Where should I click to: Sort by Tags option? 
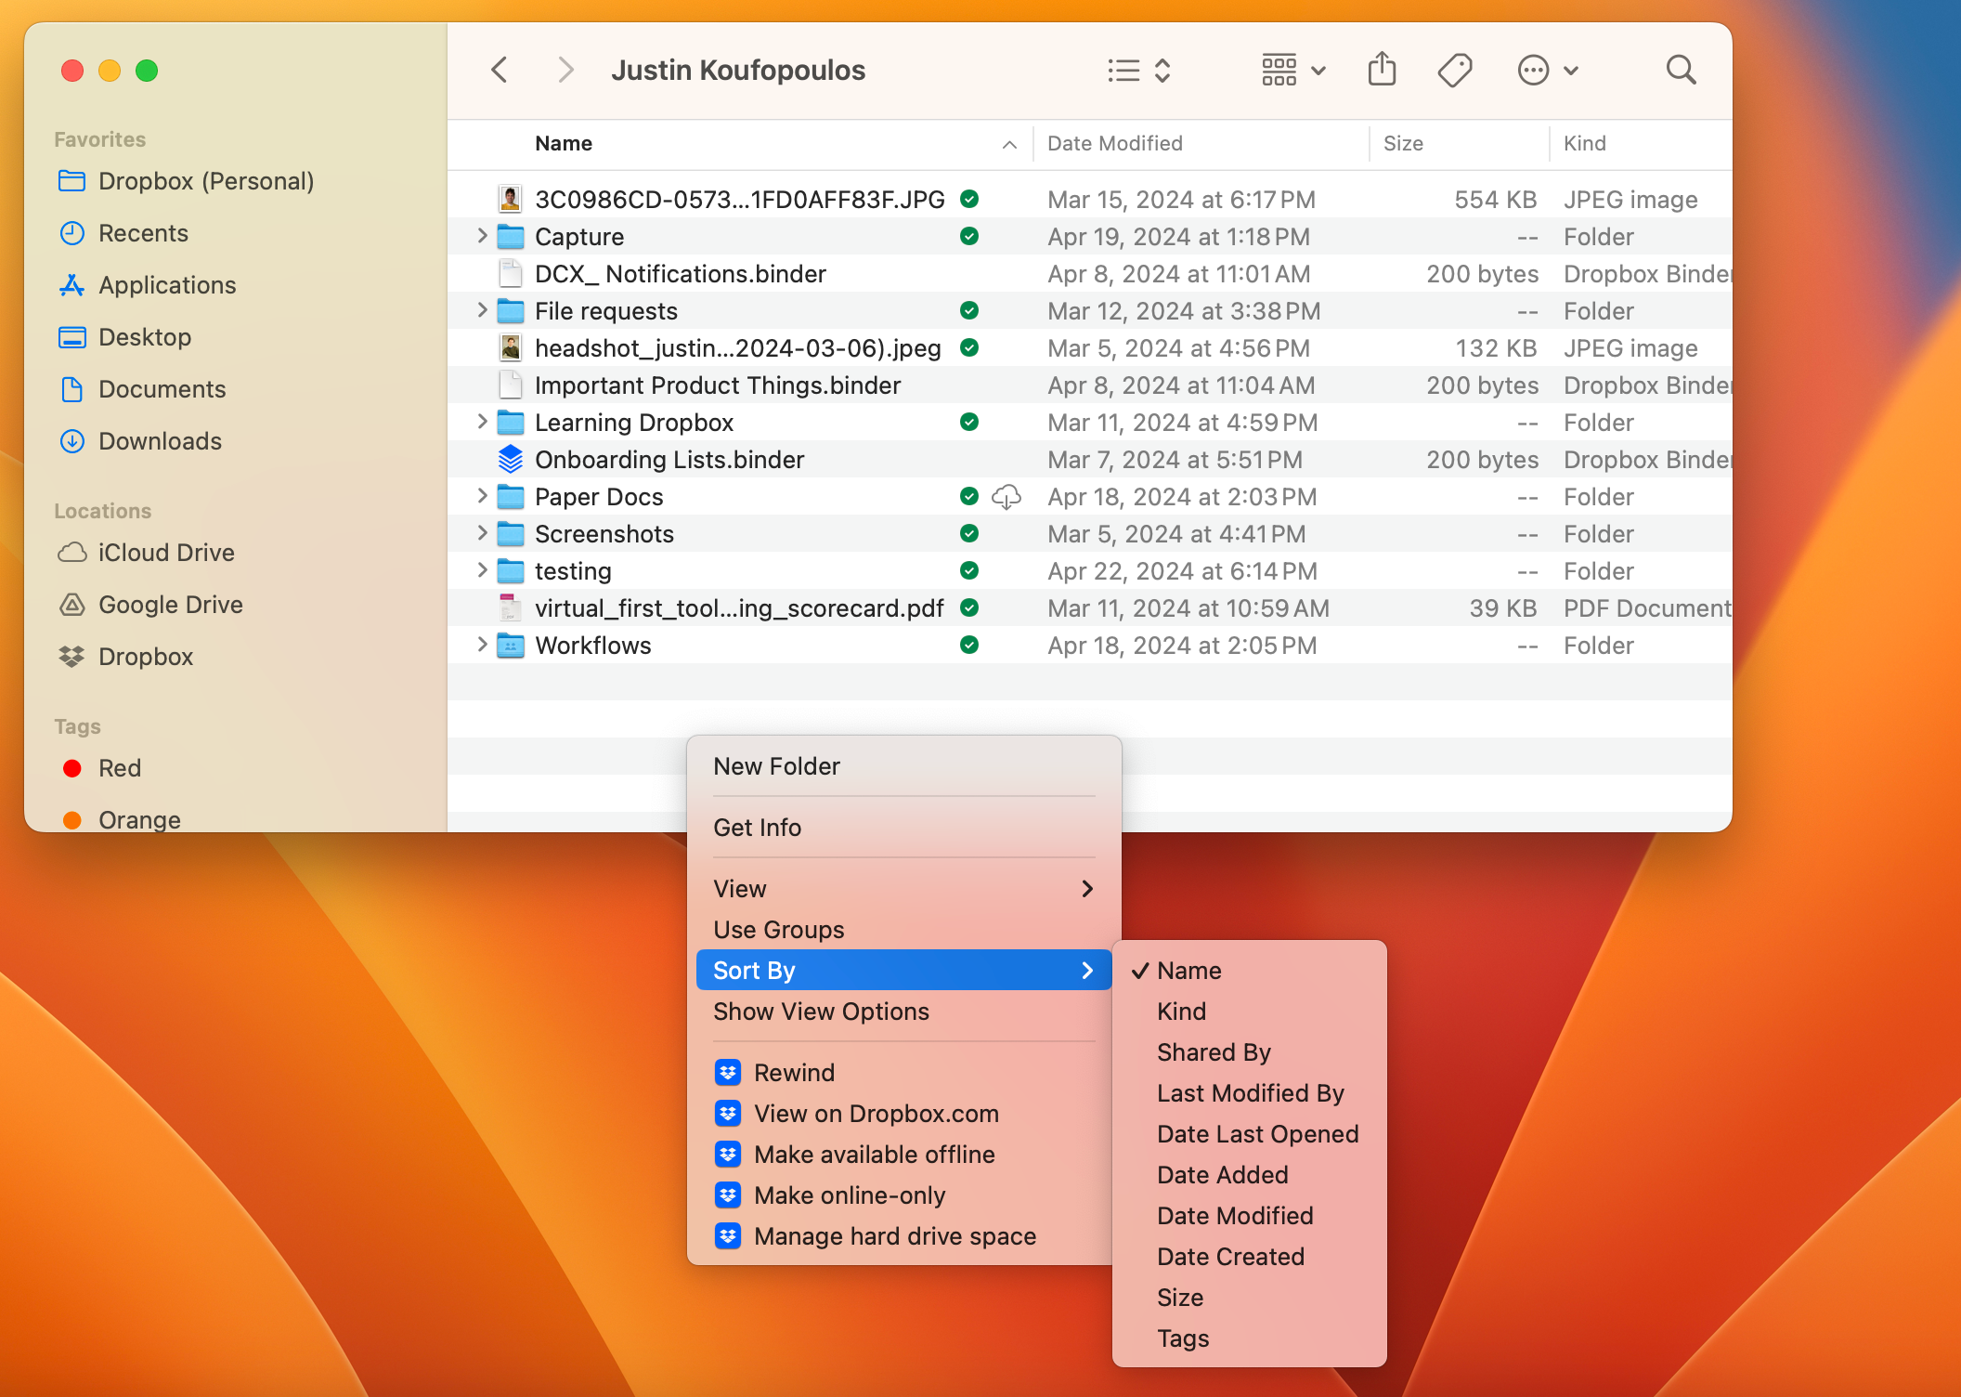pyautogui.click(x=1249, y=1338)
